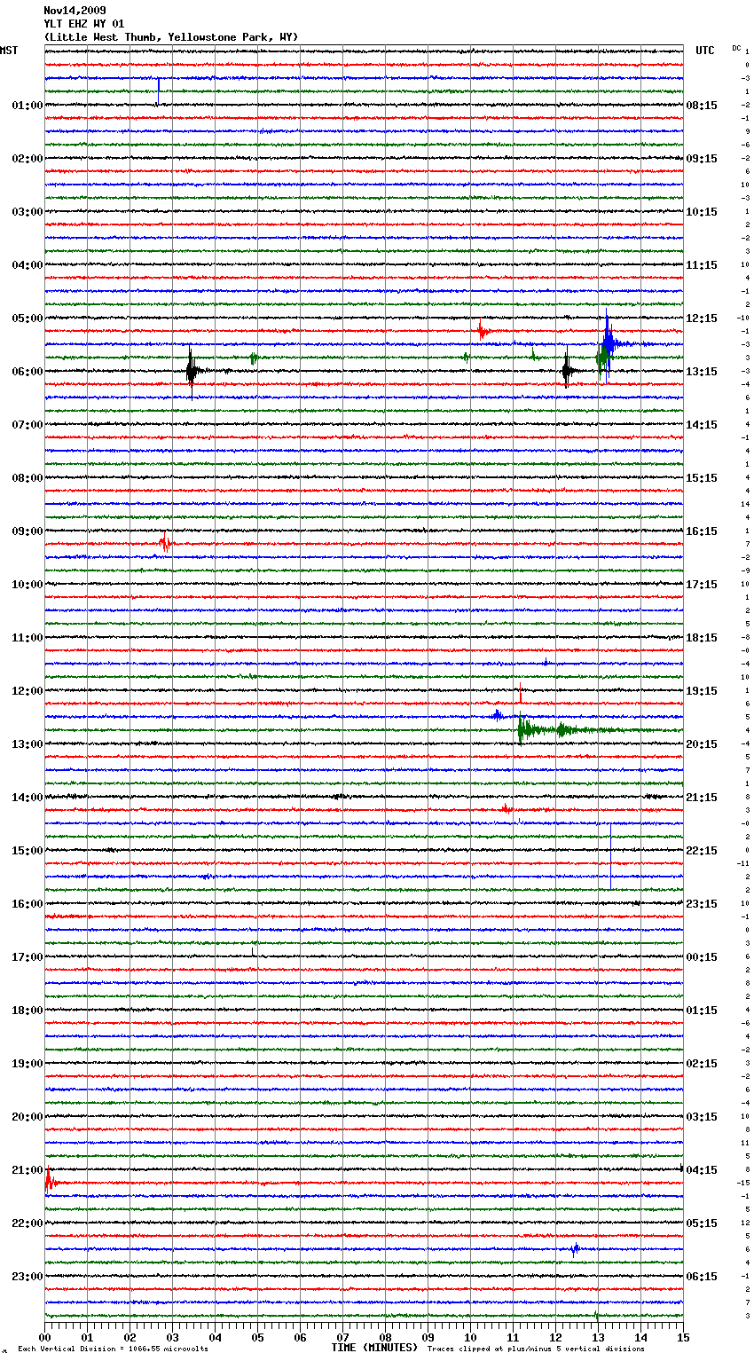Click the "00:15" UTC time label
754x1361 pixels.
pos(702,957)
